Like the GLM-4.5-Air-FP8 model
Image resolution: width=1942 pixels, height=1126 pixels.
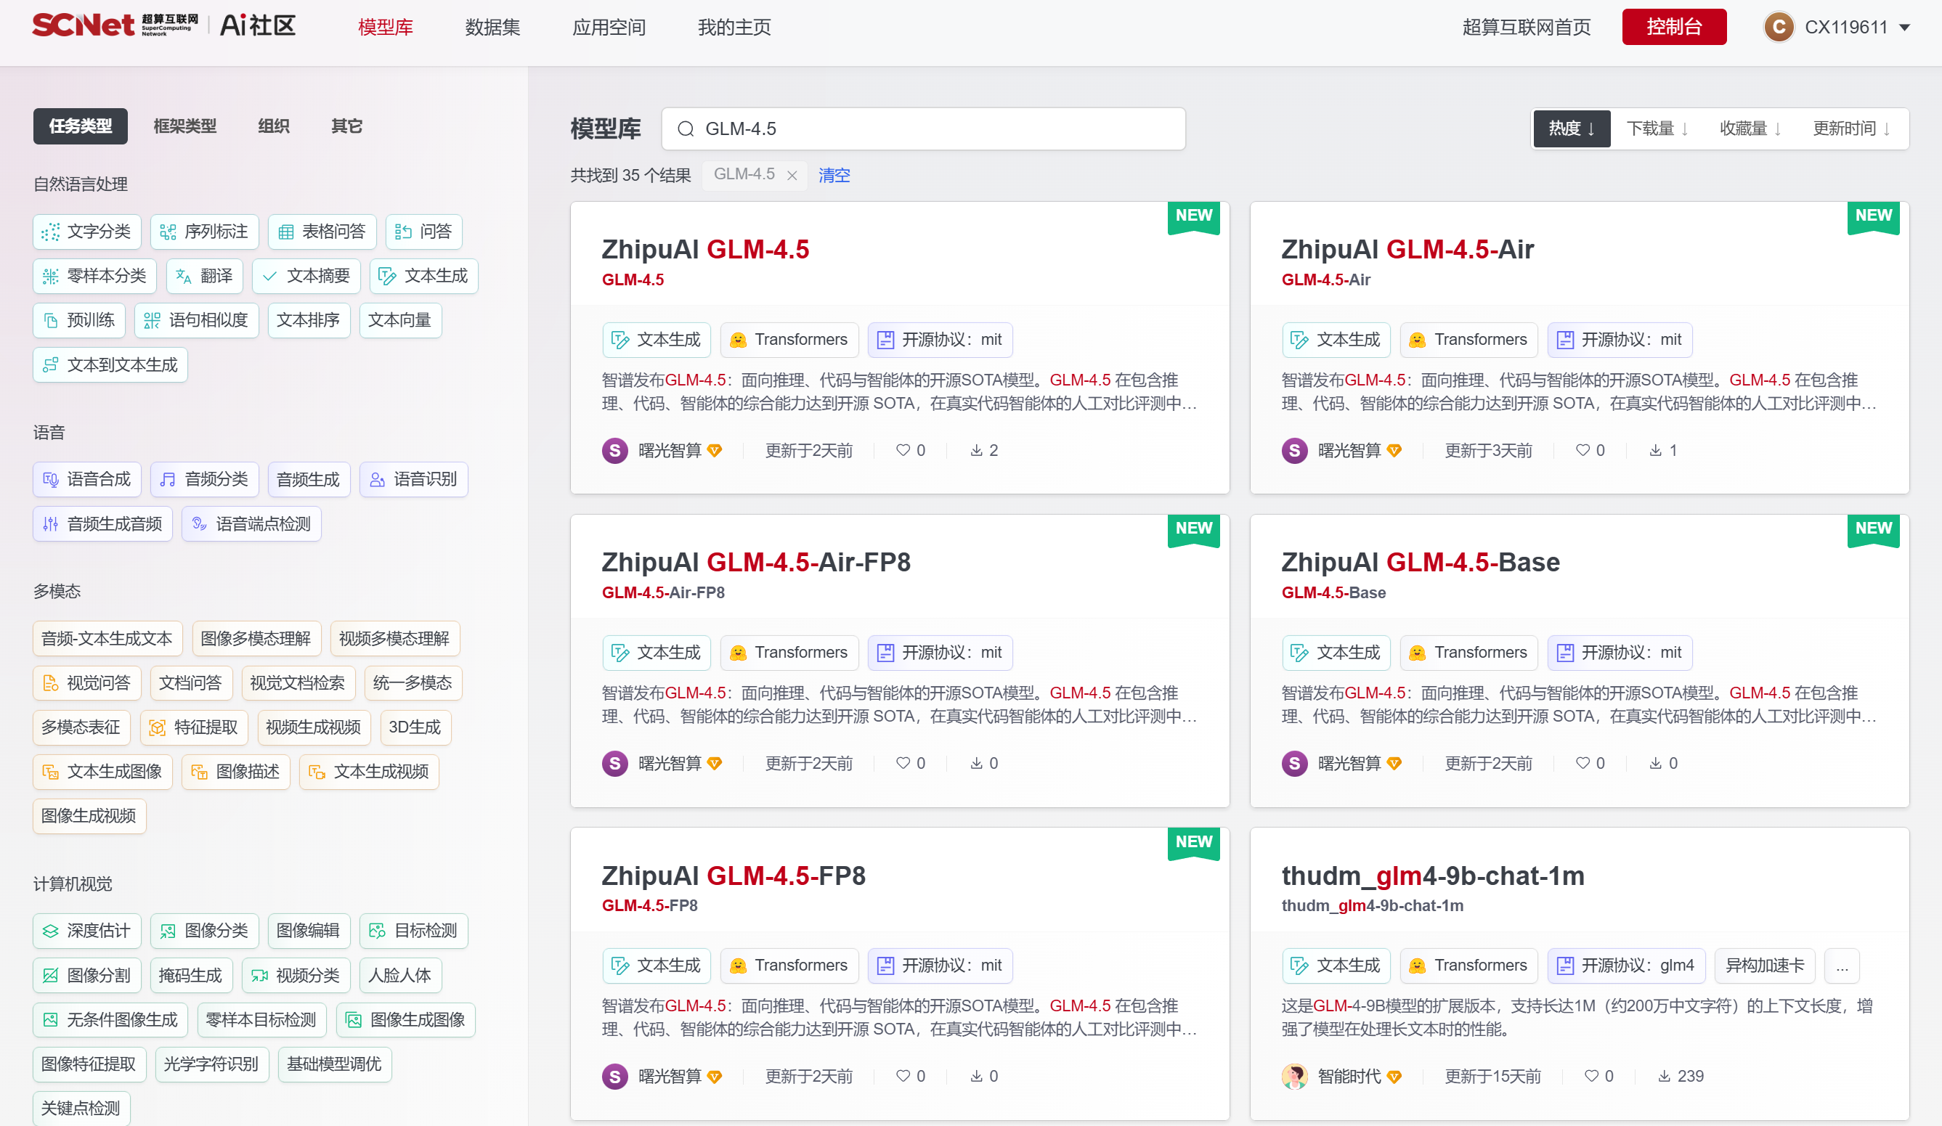click(903, 762)
